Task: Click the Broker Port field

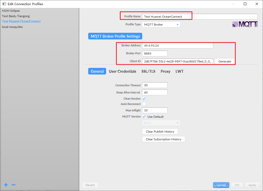Action: click(155, 54)
